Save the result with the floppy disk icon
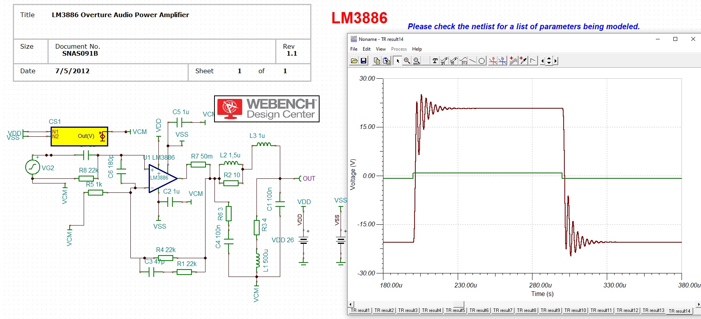Viewport: 701px width, 319px height. (x=364, y=61)
